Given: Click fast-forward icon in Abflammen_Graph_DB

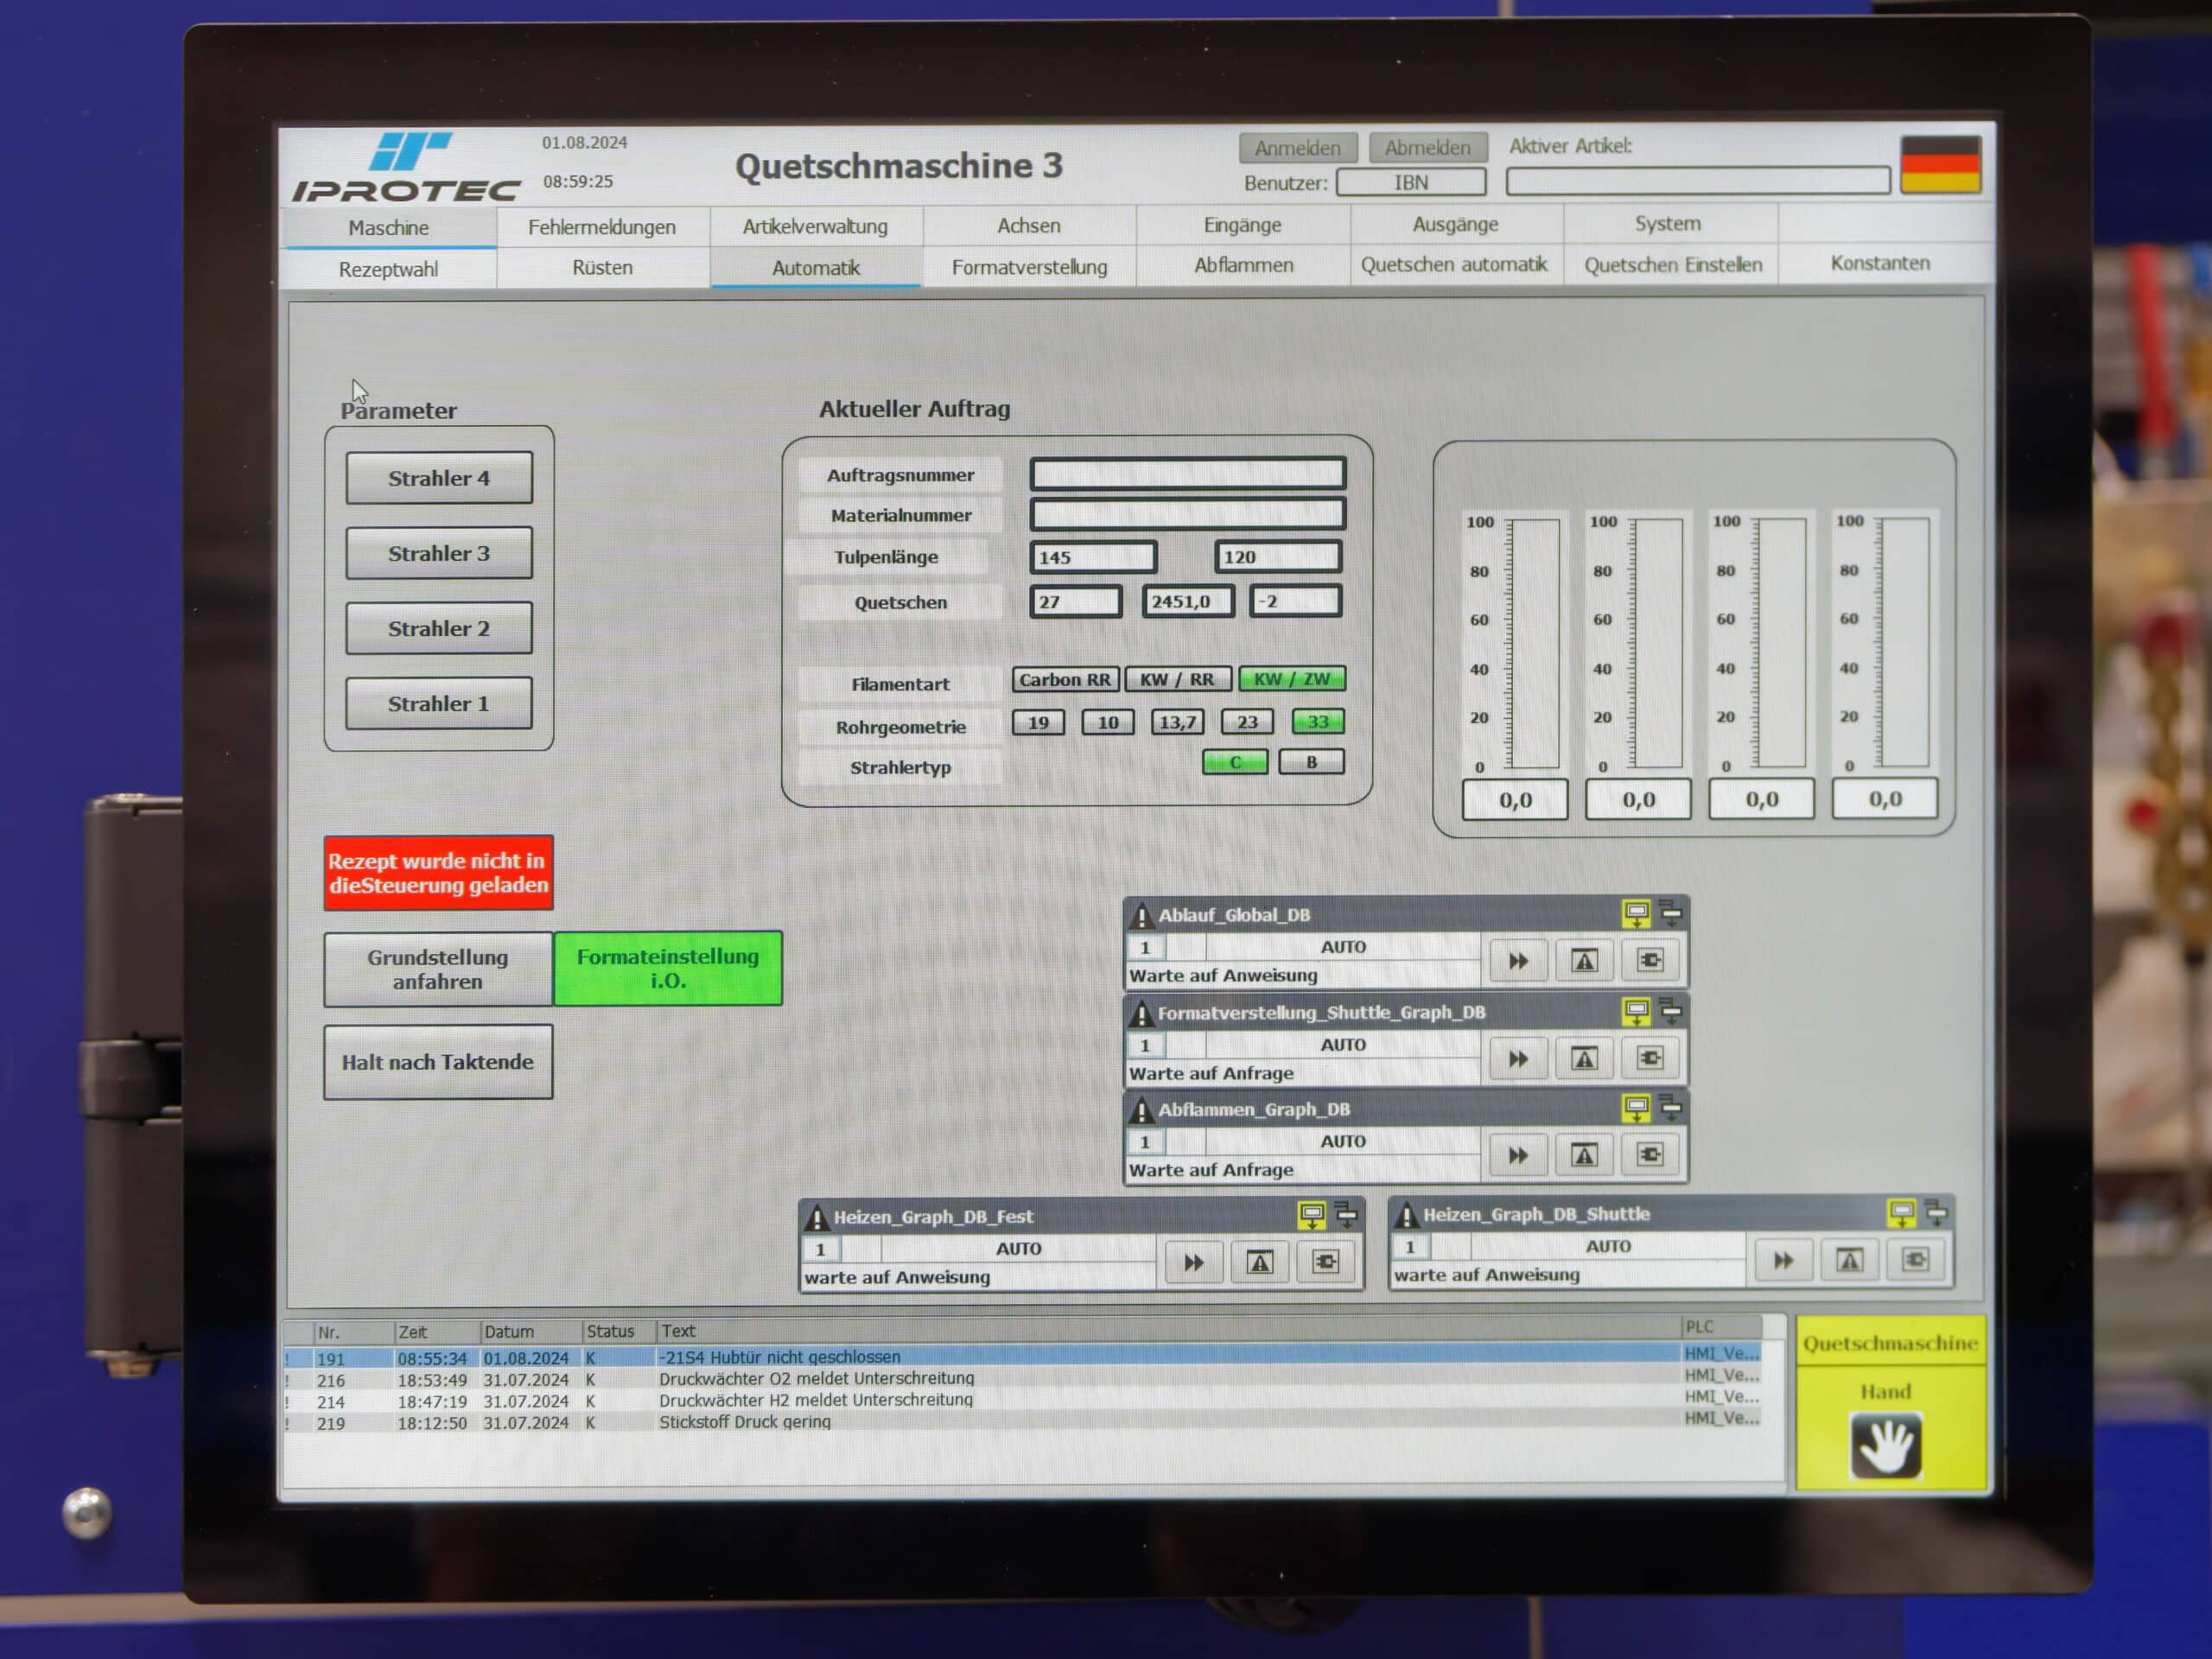Looking at the screenshot, I should pos(1518,1155).
